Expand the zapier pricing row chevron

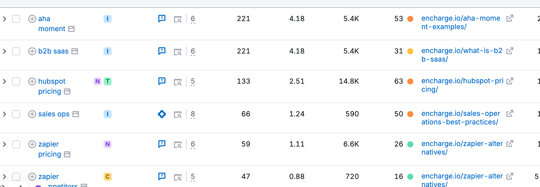pyautogui.click(x=4, y=144)
